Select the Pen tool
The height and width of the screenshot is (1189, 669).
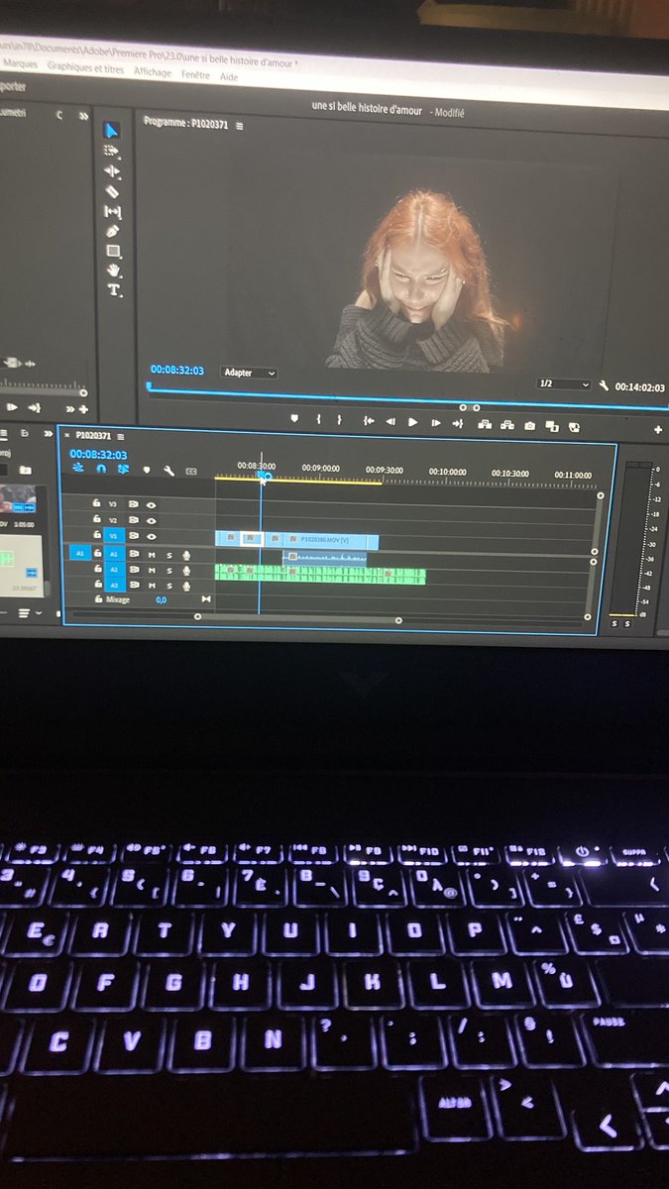coord(113,231)
